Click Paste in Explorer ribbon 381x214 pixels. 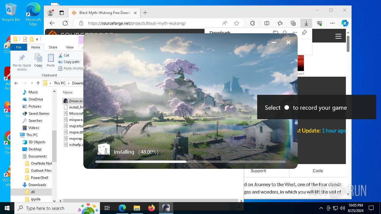coord(51,61)
